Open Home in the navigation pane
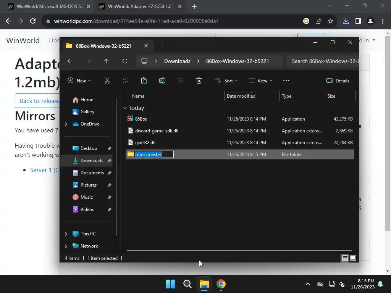 (87, 100)
